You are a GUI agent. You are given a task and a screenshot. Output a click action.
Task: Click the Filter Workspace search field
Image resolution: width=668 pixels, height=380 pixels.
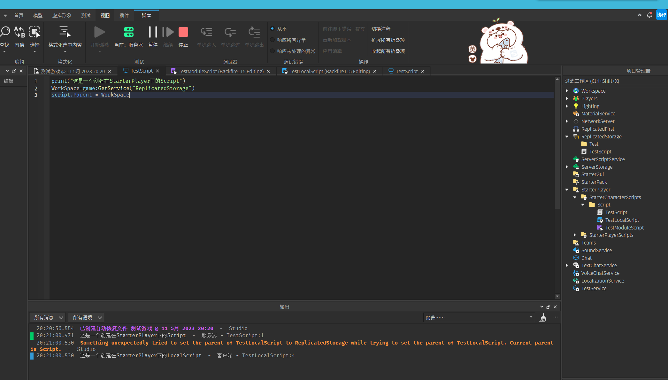pyautogui.click(x=615, y=81)
